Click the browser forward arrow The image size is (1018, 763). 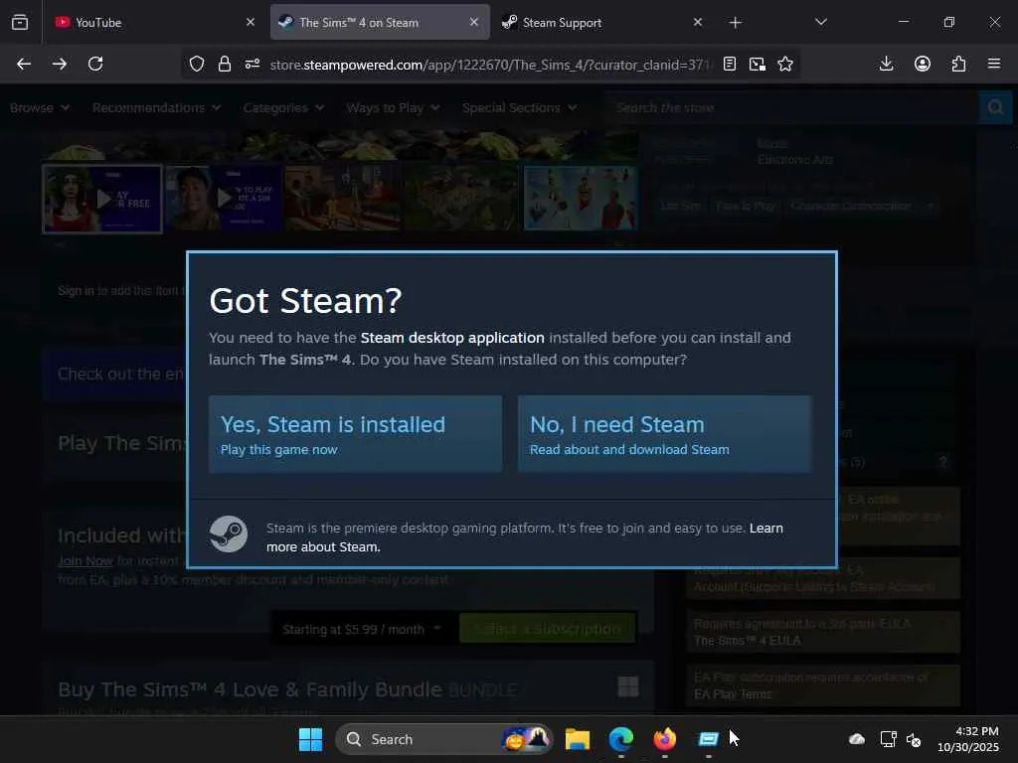click(x=59, y=64)
